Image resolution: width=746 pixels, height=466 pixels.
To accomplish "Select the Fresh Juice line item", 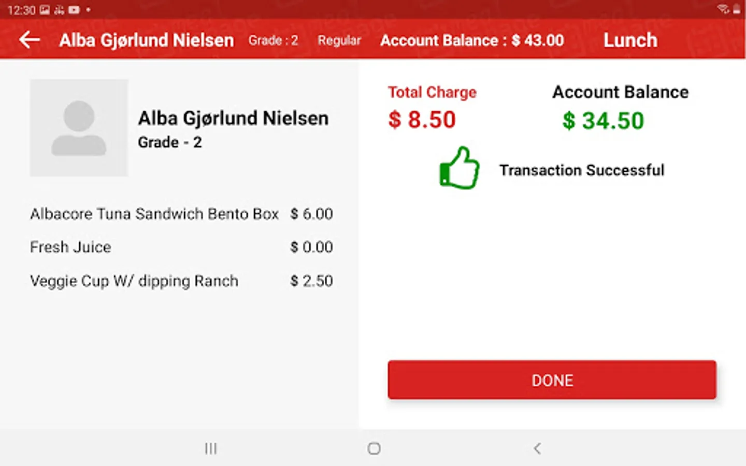I will pos(70,247).
